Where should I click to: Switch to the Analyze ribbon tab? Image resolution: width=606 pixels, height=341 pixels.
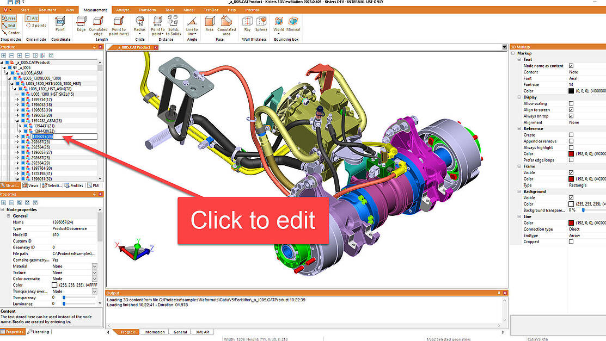123,10
